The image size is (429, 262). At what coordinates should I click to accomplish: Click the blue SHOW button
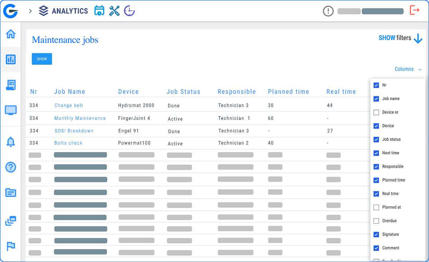click(x=42, y=59)
